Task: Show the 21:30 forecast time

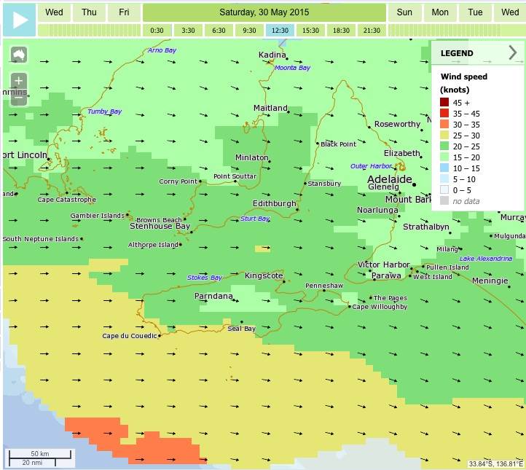Action: (372, 31)
